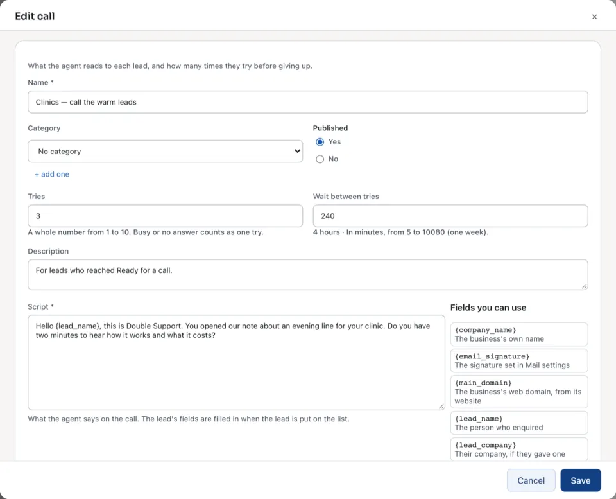The image size is (616, 499).
Task: Grab the Script textarea resize handle
Action: (441, 406)
